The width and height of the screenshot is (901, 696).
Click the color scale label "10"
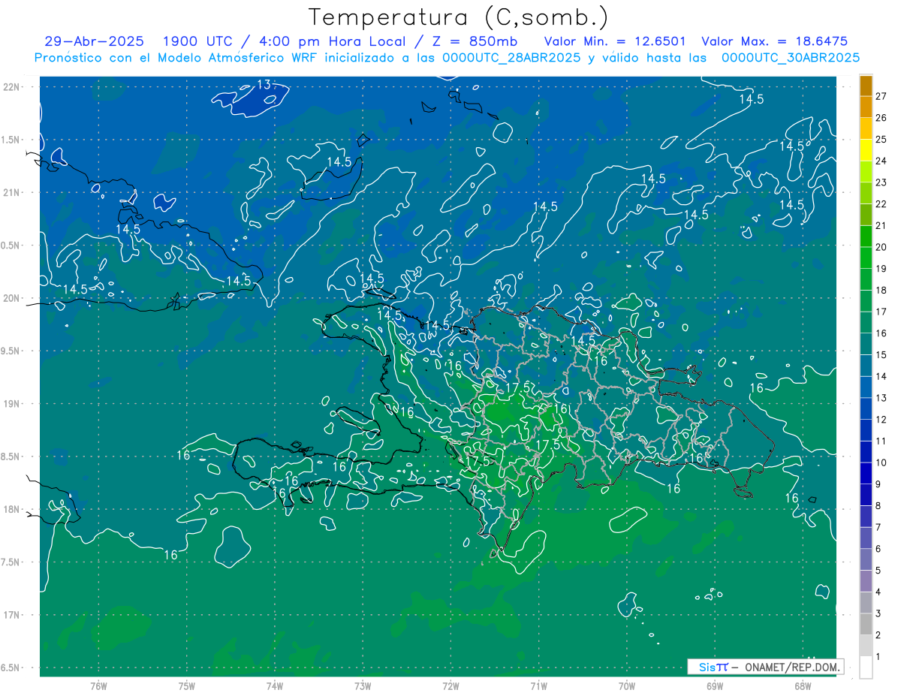coord(881,462)
